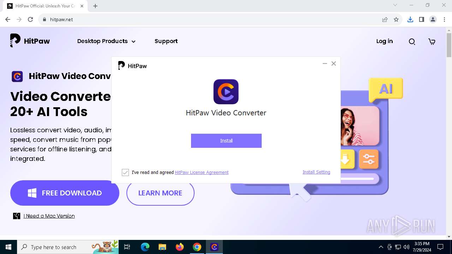Show hidden system tray icons
The height and width of the screenshot is (254, 452).
point(381,247)
